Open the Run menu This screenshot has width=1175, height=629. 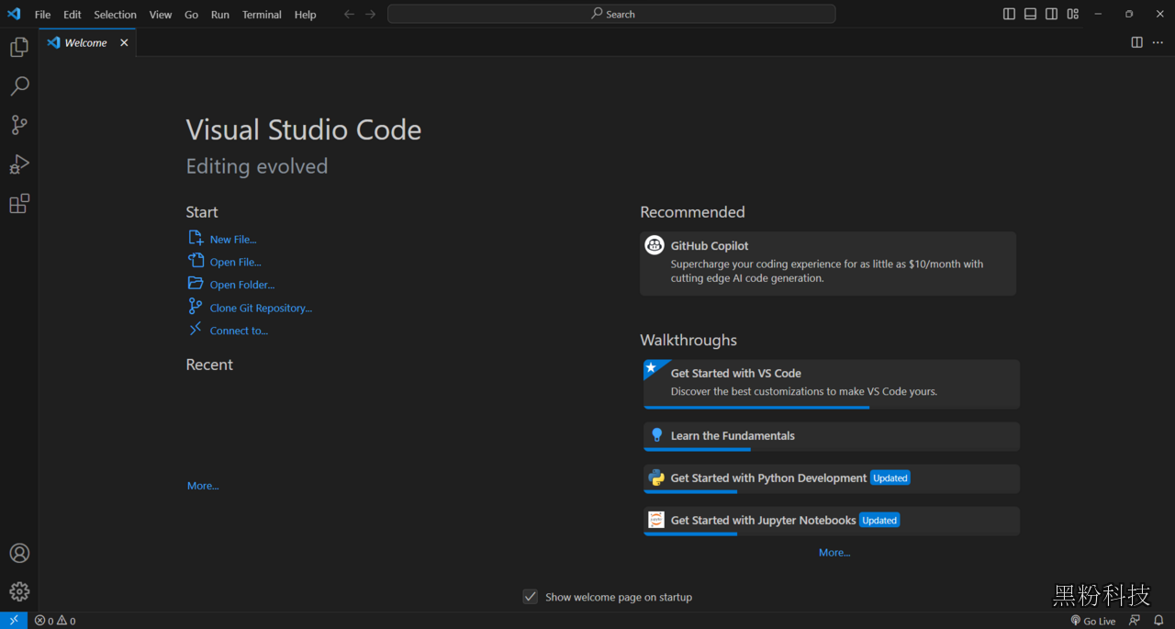coord(220,15)
